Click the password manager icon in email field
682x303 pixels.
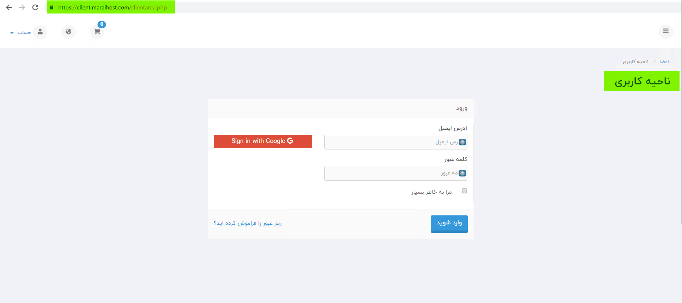[x=462, y=142]
